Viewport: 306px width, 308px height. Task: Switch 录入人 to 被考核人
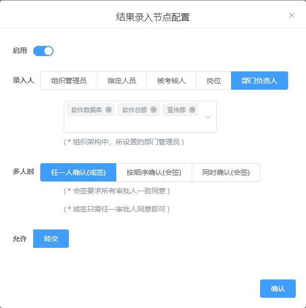(x=171, y=81)
